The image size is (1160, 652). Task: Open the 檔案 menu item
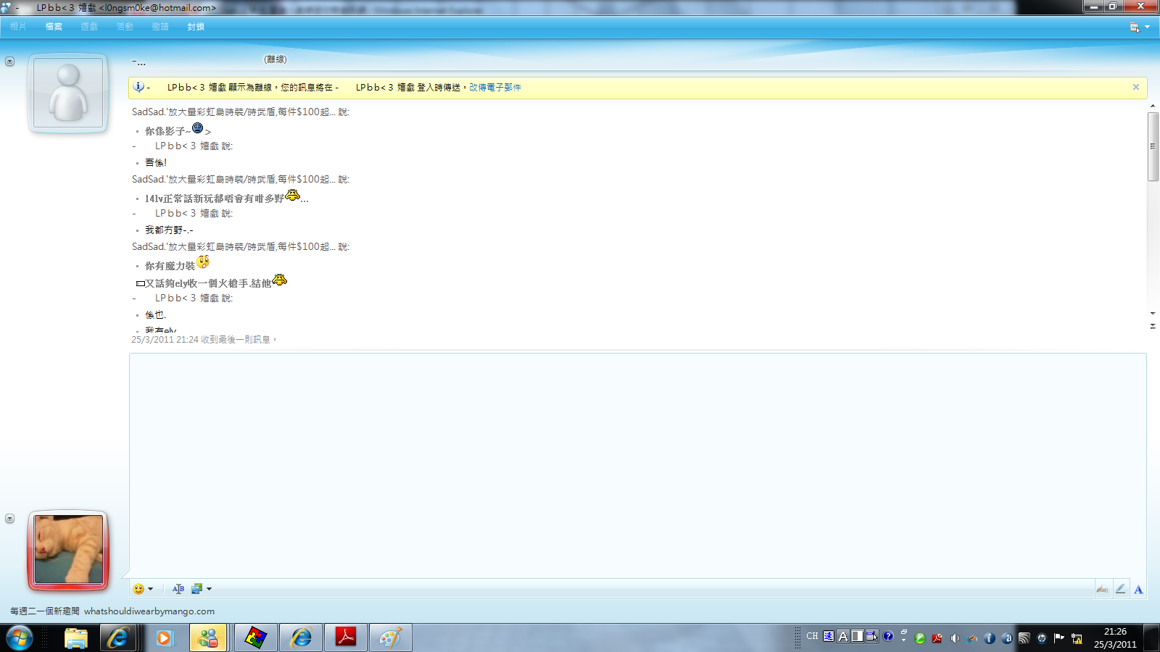pyautogui.click(x=54, y=27)
